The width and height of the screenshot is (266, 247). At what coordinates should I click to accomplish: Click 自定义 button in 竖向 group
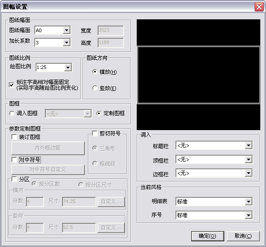pos(111,228)
